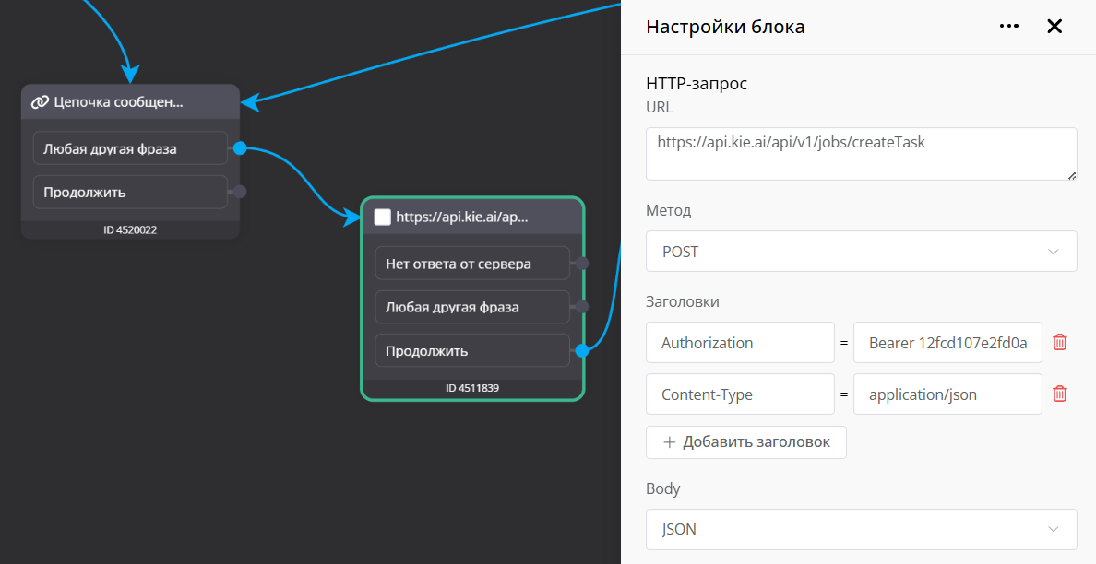Click the Bearer token value field

947,343
